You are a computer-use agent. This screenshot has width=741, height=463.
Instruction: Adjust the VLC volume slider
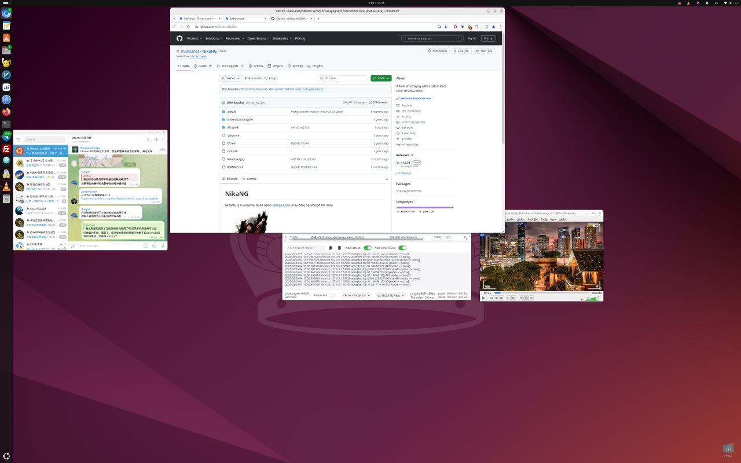pos(592,299)
